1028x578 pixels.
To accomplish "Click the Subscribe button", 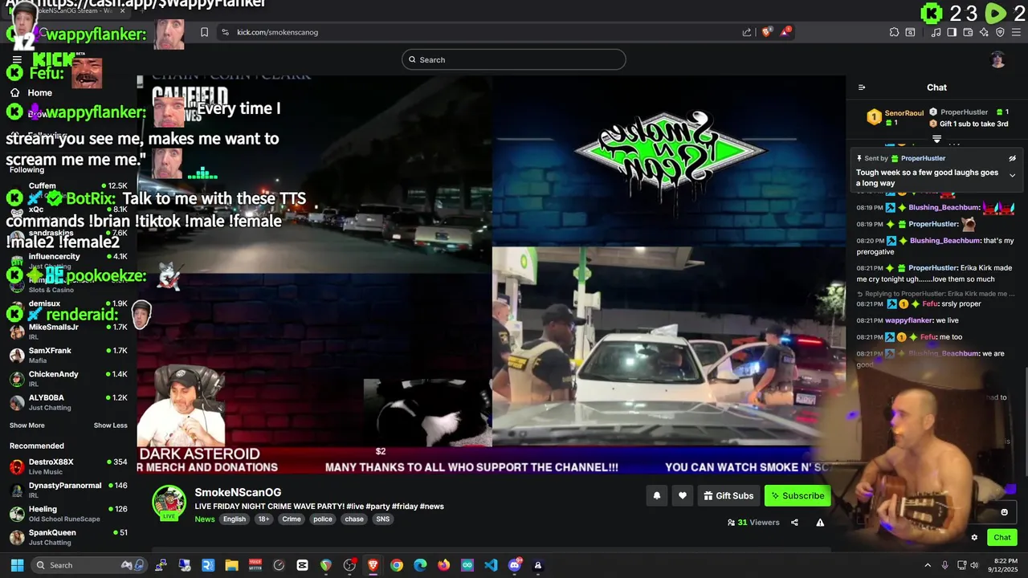I will pos(798,496).
